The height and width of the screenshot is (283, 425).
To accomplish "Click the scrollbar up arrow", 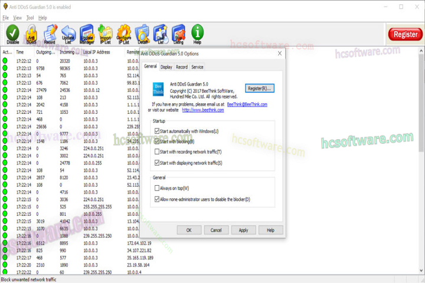I will click(x=421, y=51).
